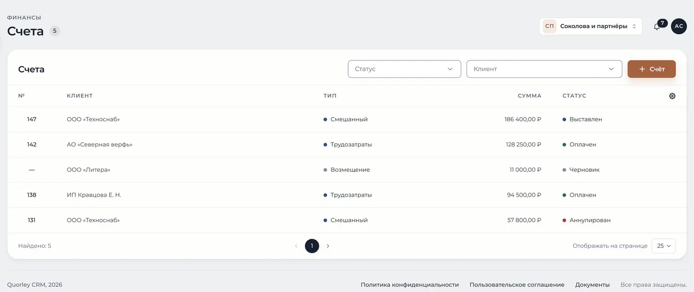The width and height of the screenshot is (694, 292).
Task: Open table column settings gear
Action: point(672,96)
